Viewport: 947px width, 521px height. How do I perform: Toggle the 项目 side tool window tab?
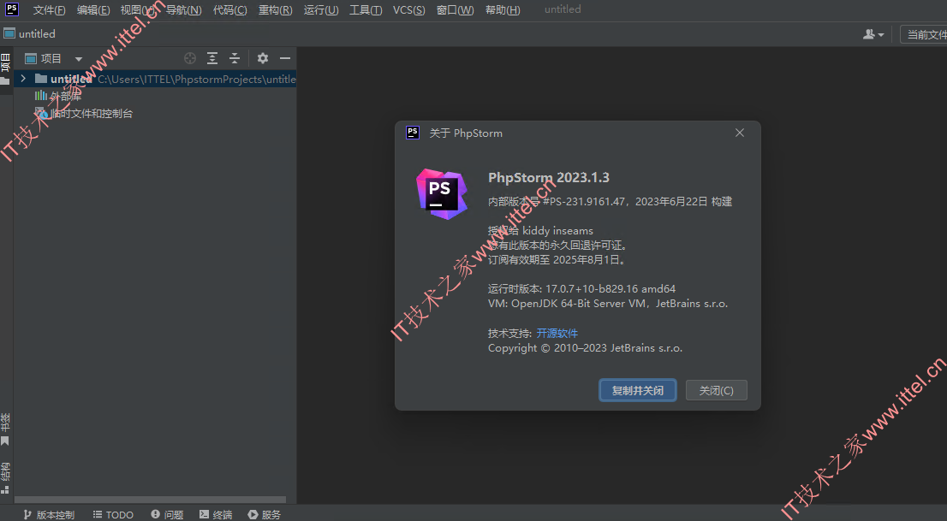click(5, 69)
